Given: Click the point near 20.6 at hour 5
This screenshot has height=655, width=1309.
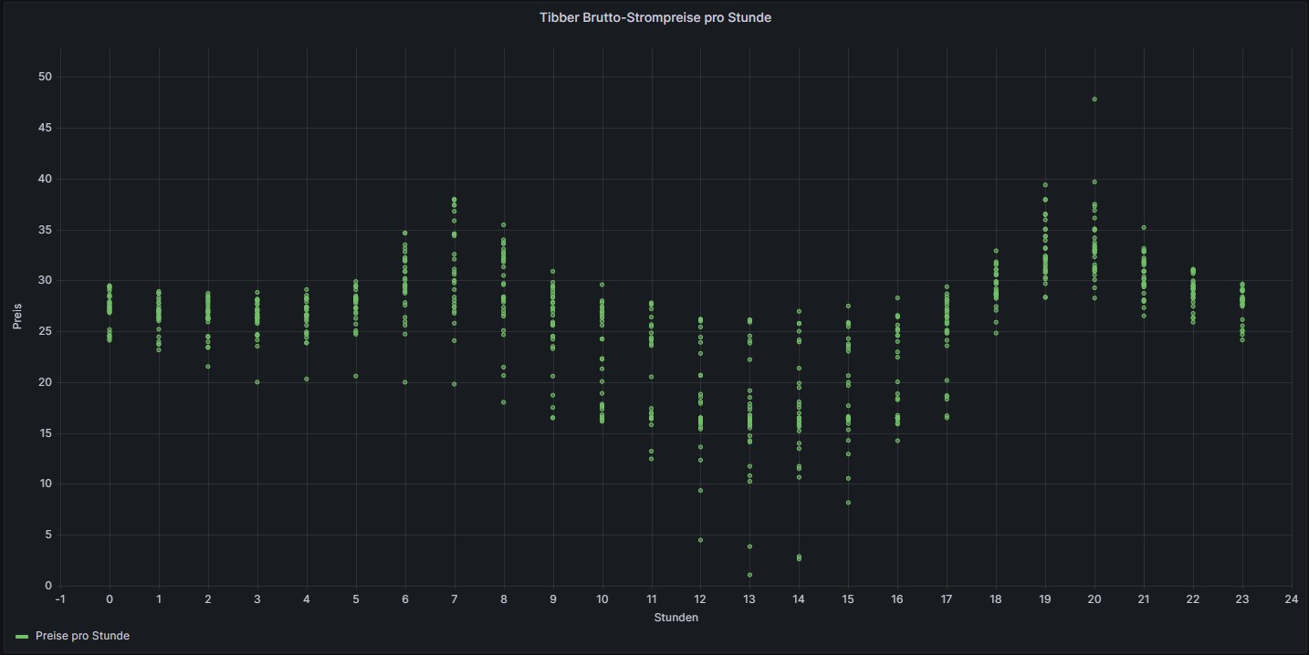Looking at the screenshot, I should click(356, 376).
